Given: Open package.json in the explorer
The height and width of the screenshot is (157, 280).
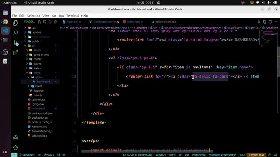Looking at the screenshot, I should pos(40,118).
